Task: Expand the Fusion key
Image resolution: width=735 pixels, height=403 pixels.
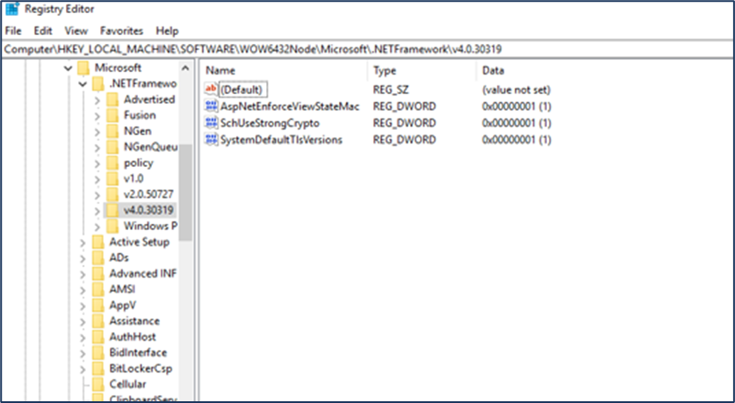Action: [97, 116]
